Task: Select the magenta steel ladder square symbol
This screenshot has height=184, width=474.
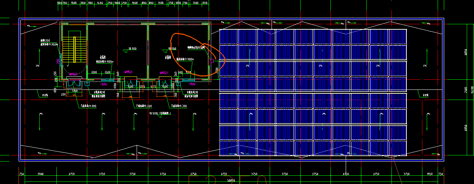Action: tap(212, 61)
